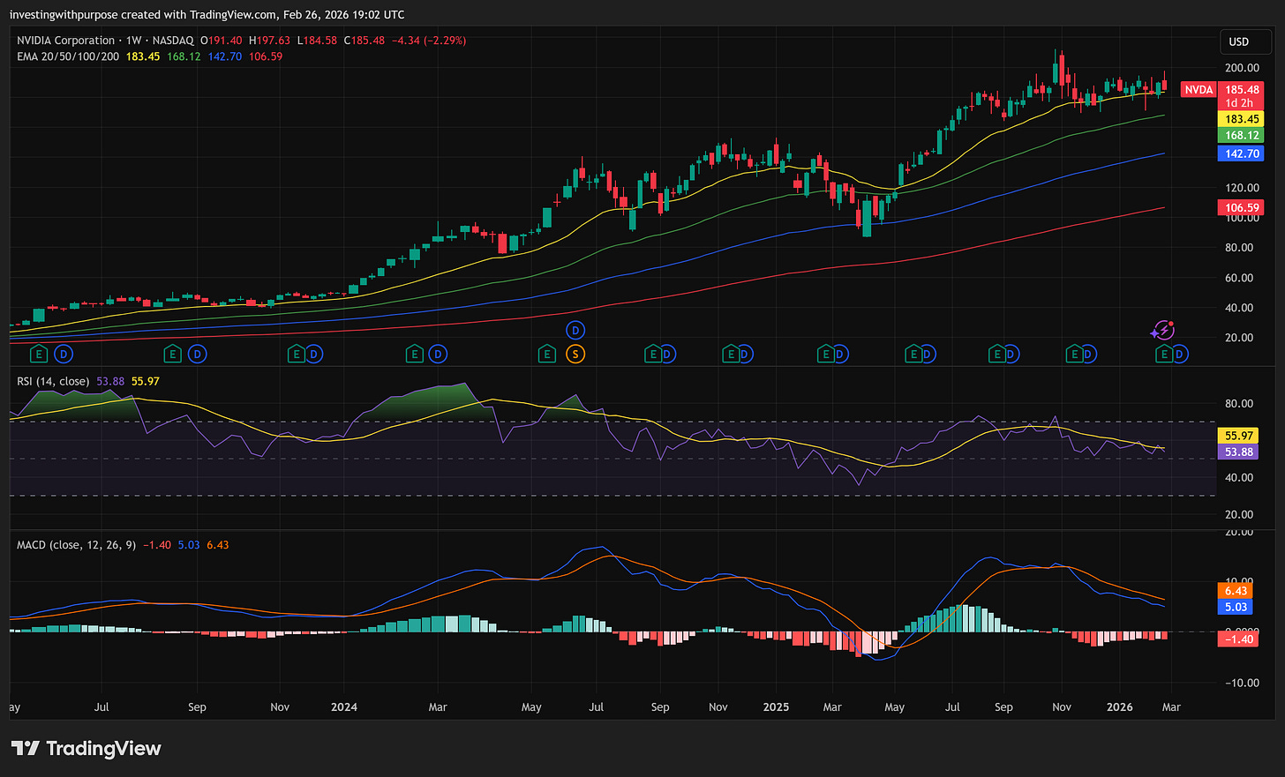Select the dividend D marker above Sep 2023 label

click(x=198, y=354)
